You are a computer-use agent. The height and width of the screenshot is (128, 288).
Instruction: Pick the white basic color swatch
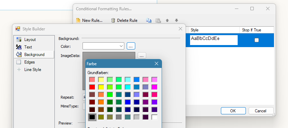154,117
